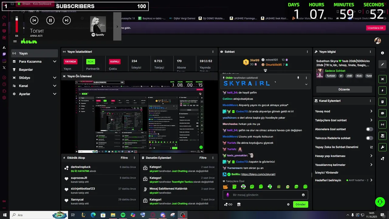
Task: Click the Uzantılara Git button
Action: 376,28
